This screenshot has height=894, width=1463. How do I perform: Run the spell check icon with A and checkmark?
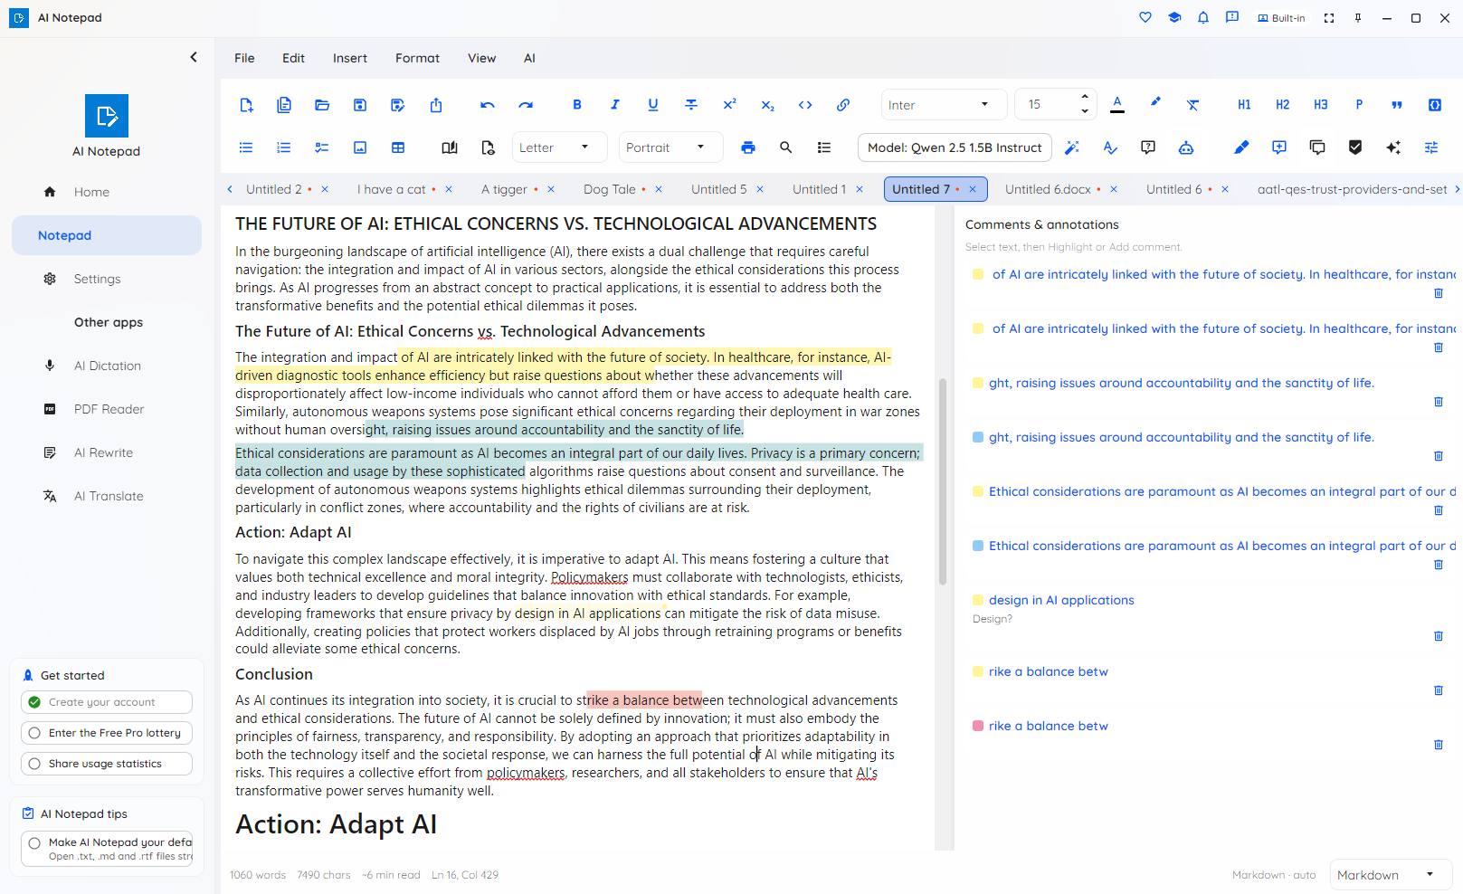[x=1110, y=147]
